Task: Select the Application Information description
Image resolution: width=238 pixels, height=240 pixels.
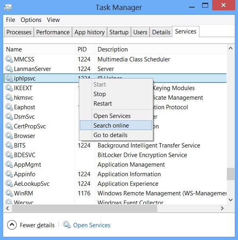Action: [129, 174]
